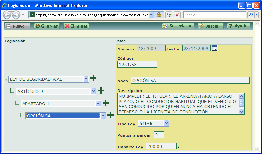Screen dimensions: 262x154
Task: Click the browser Back arrow button
Action: point(7,15)
